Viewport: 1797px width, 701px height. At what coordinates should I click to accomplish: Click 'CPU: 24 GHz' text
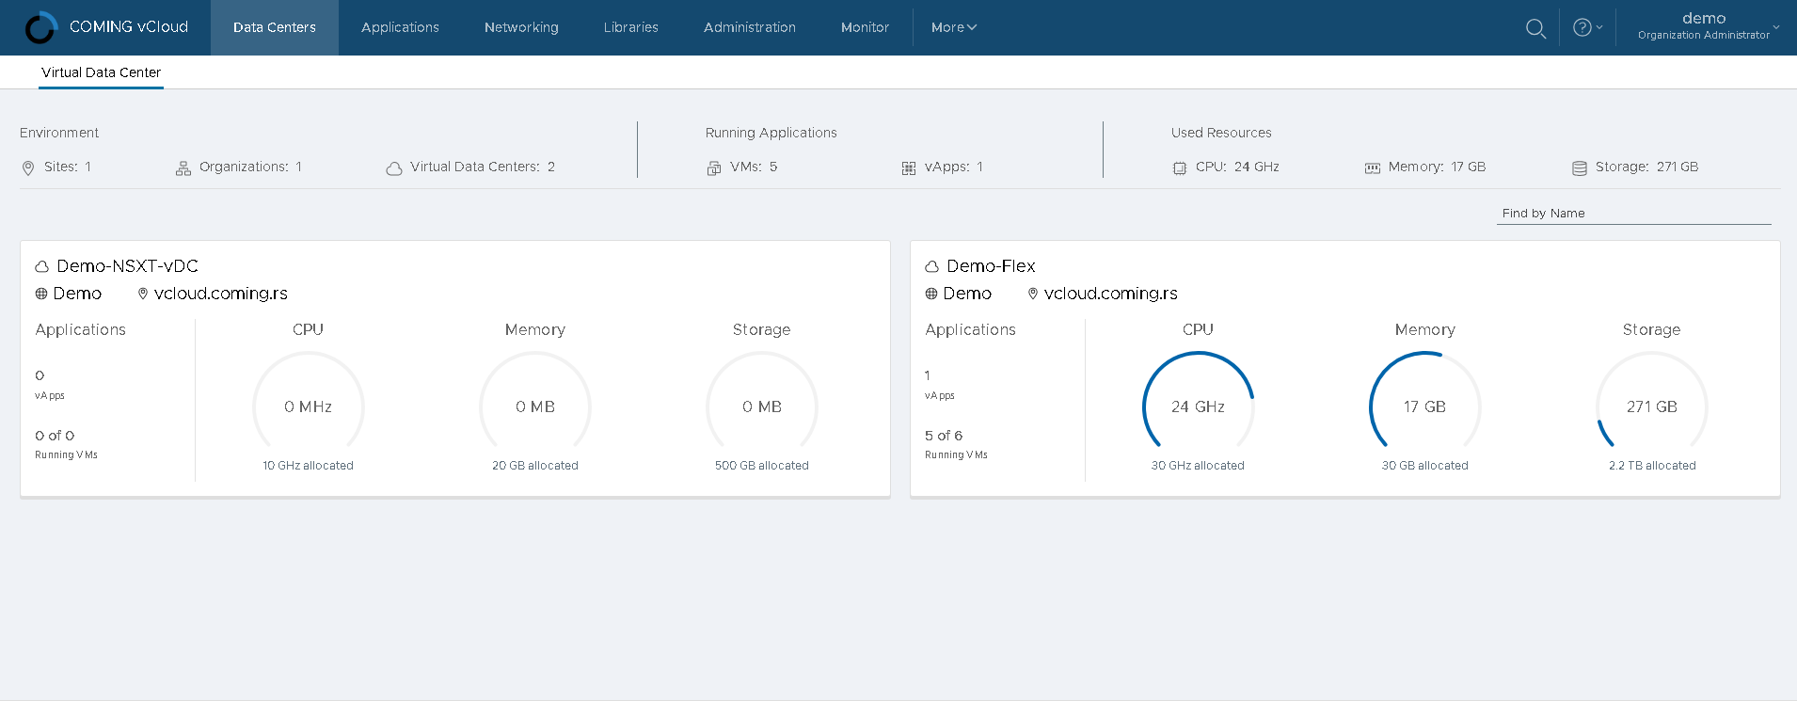(1237, 167)
